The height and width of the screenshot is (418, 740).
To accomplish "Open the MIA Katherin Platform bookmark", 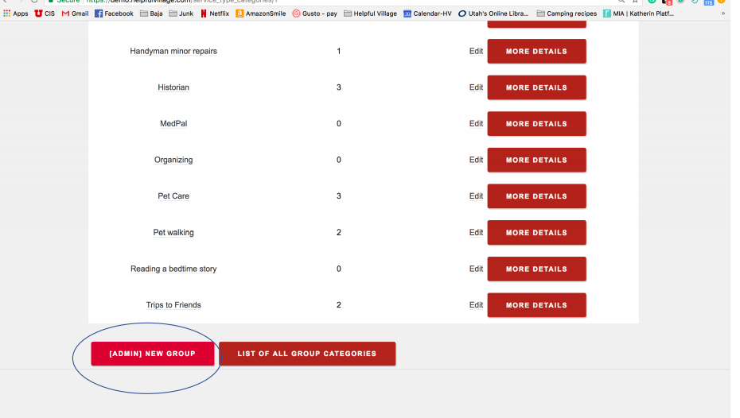I will pos(638,14).
